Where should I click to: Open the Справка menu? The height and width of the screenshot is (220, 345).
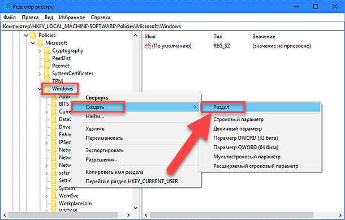(x=101, y=18)
